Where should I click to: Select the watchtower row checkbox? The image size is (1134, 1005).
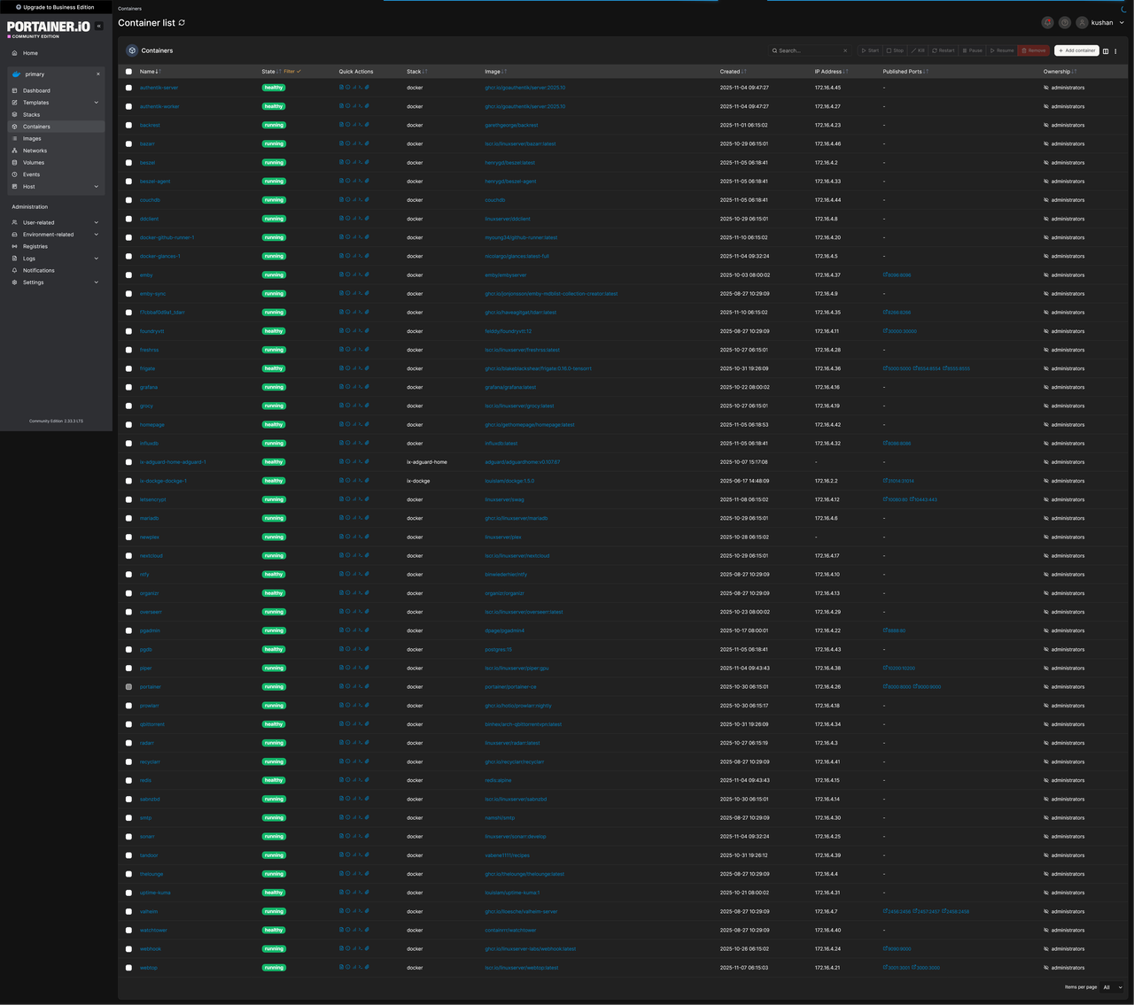(128, 931)
